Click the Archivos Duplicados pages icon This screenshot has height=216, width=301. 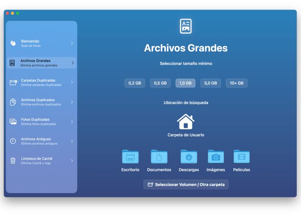point(13,102)
